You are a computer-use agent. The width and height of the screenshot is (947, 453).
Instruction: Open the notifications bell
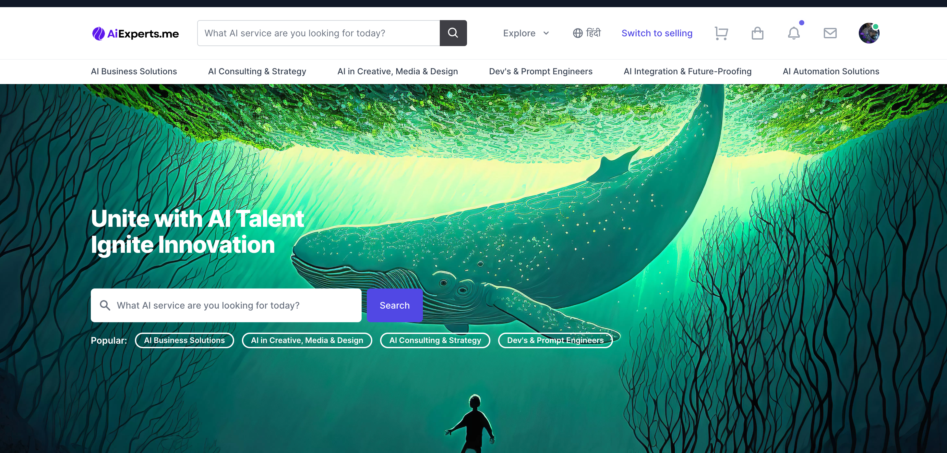(794, 33)
